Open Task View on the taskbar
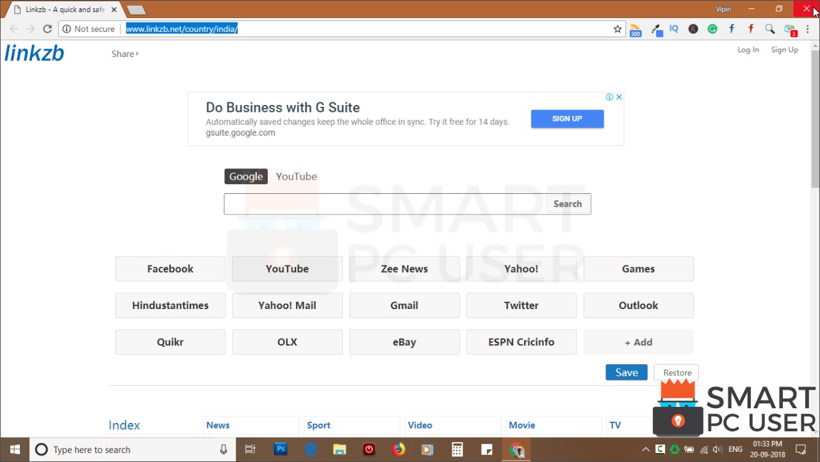The image size is (820, 462). (x=250, y=449)
